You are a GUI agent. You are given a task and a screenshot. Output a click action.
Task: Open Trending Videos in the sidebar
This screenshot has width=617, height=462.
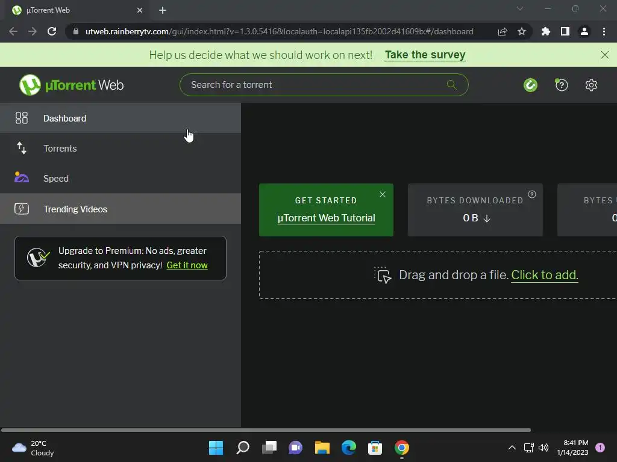pos(120,209)
